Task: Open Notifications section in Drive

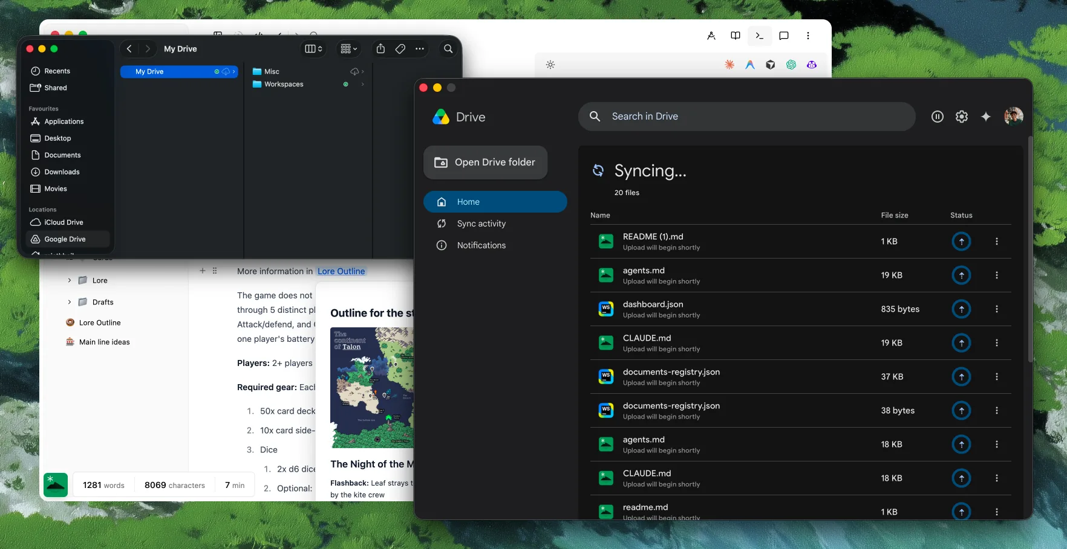Action: point(495,245)
